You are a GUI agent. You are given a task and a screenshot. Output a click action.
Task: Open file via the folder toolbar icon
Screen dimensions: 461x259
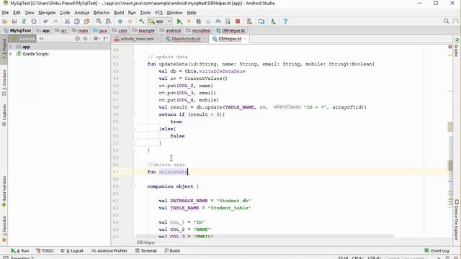click(x=5, y=22)
